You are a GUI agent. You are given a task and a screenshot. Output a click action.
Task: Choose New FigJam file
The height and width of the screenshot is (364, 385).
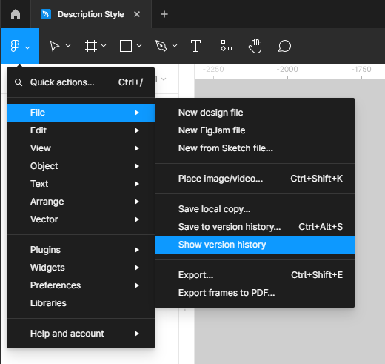pyautogui.click(x=255, y=130)
